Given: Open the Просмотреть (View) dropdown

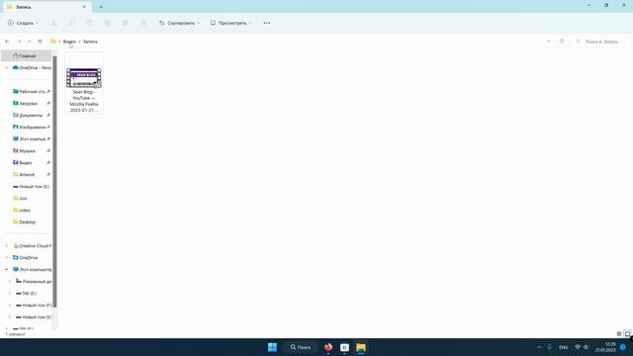Looking at the screenshot, I should [230, 23].
